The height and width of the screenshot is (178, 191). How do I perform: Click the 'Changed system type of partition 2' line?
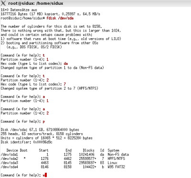[x=50, y=88]
